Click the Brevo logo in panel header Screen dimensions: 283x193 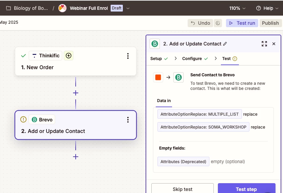[155, 44]
